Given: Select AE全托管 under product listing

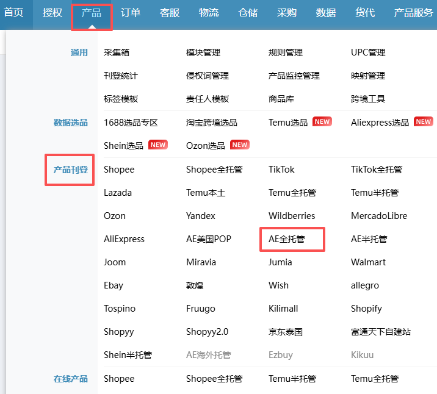Looking at the screenshot, I should click(x=292, y=239).
